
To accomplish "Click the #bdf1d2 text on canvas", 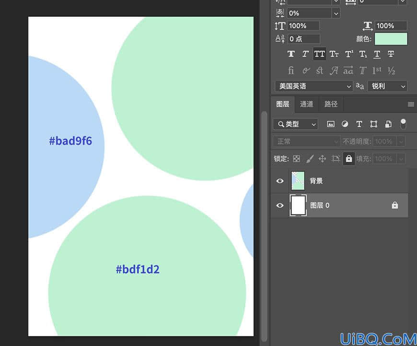I will pos(138,269).
